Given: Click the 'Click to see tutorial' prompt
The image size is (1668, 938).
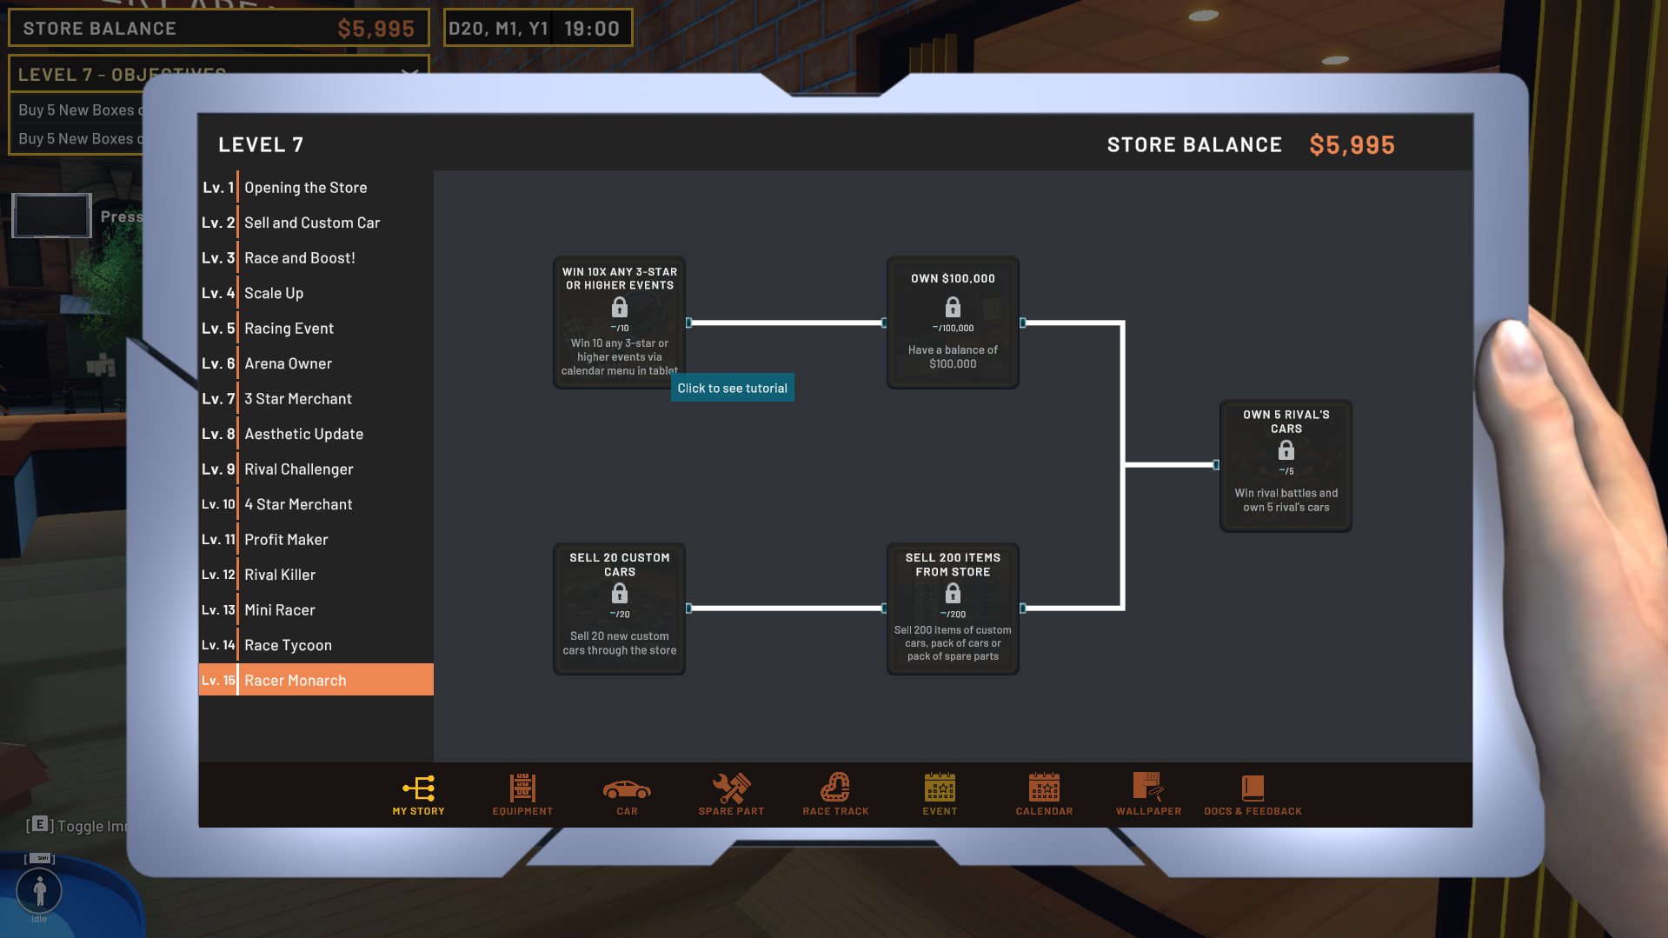Looking at the screenshot, I should [732, 387].
